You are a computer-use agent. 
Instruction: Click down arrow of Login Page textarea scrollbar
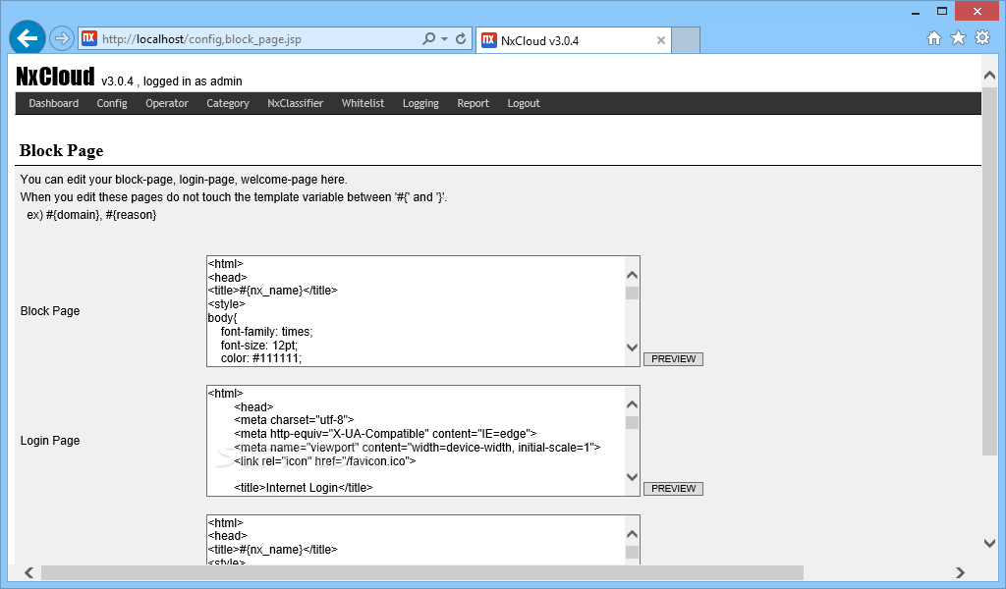(x=632, y=477)
